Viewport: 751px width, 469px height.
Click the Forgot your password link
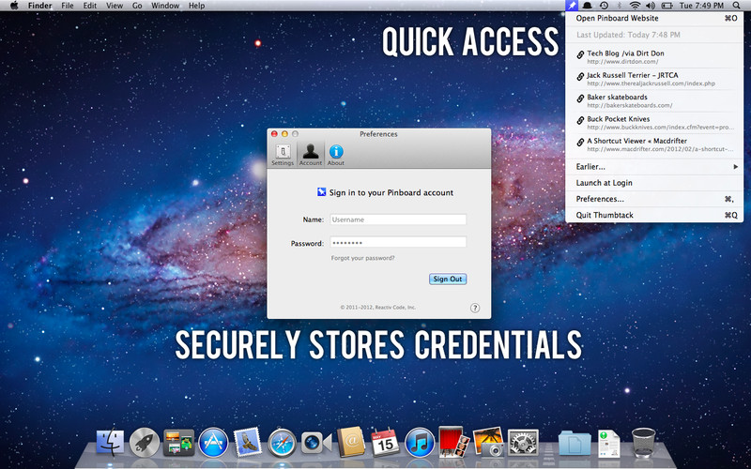[x=362, y=258]
